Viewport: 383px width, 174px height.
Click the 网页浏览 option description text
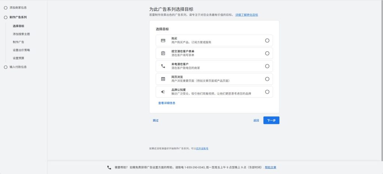pyautogui.click(x=200, y=81)
